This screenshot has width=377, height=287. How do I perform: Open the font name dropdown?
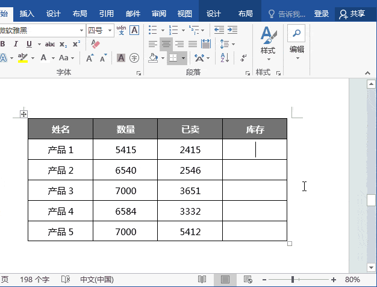(x=81, y=30)
